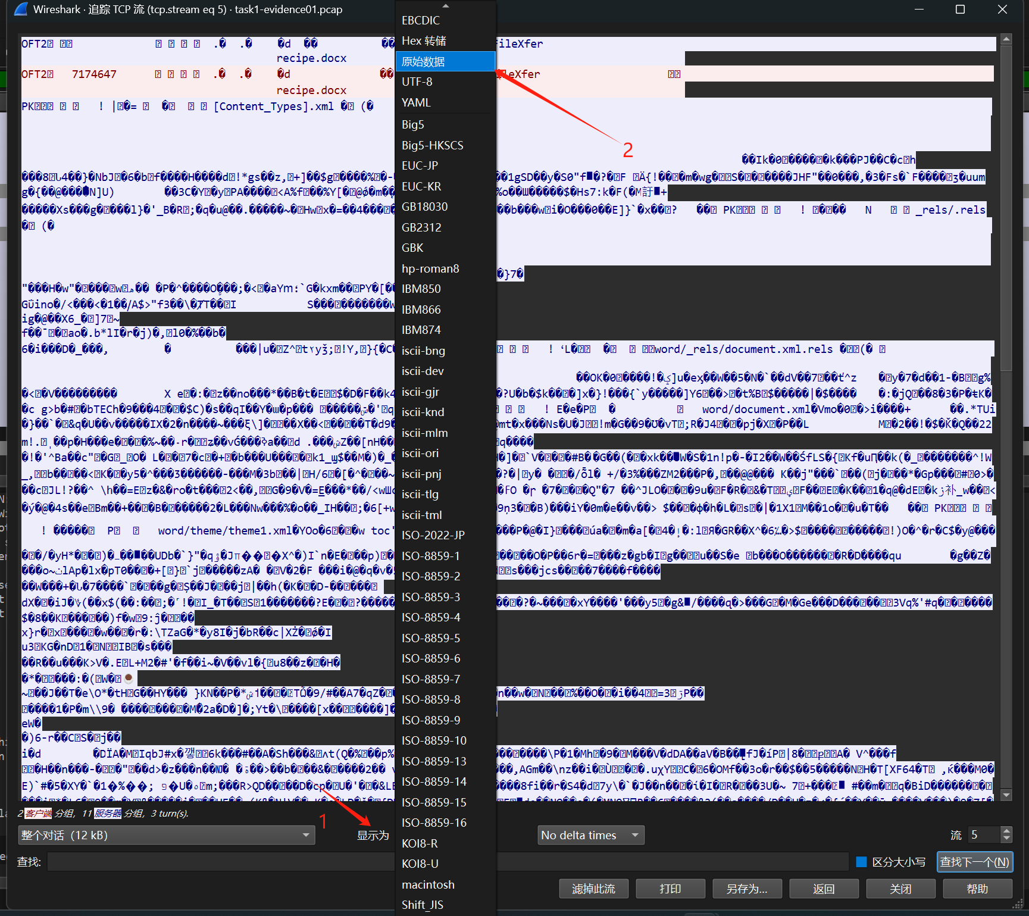Choose ISO-8859-2 encoding

click(x=446, y=576)
